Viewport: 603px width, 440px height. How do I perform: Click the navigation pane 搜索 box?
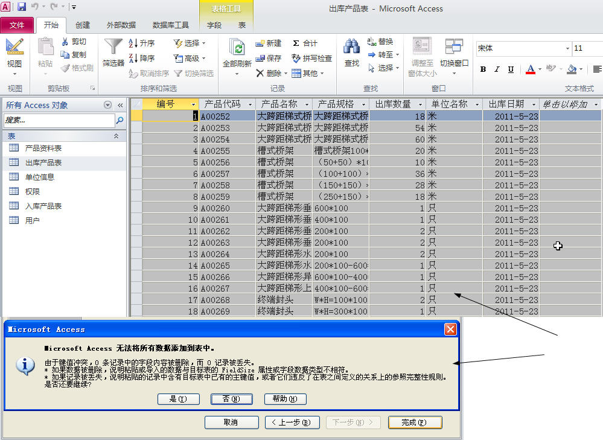point(59,120)
